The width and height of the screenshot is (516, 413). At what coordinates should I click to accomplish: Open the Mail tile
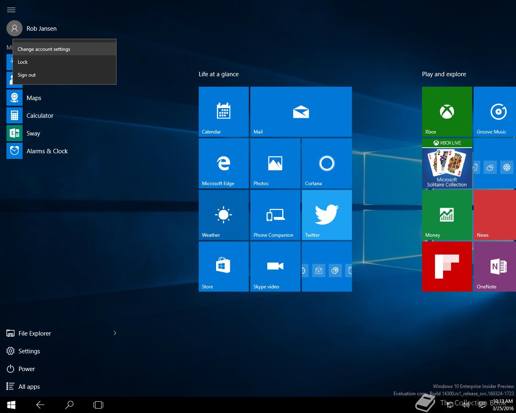tap(301, 112)
